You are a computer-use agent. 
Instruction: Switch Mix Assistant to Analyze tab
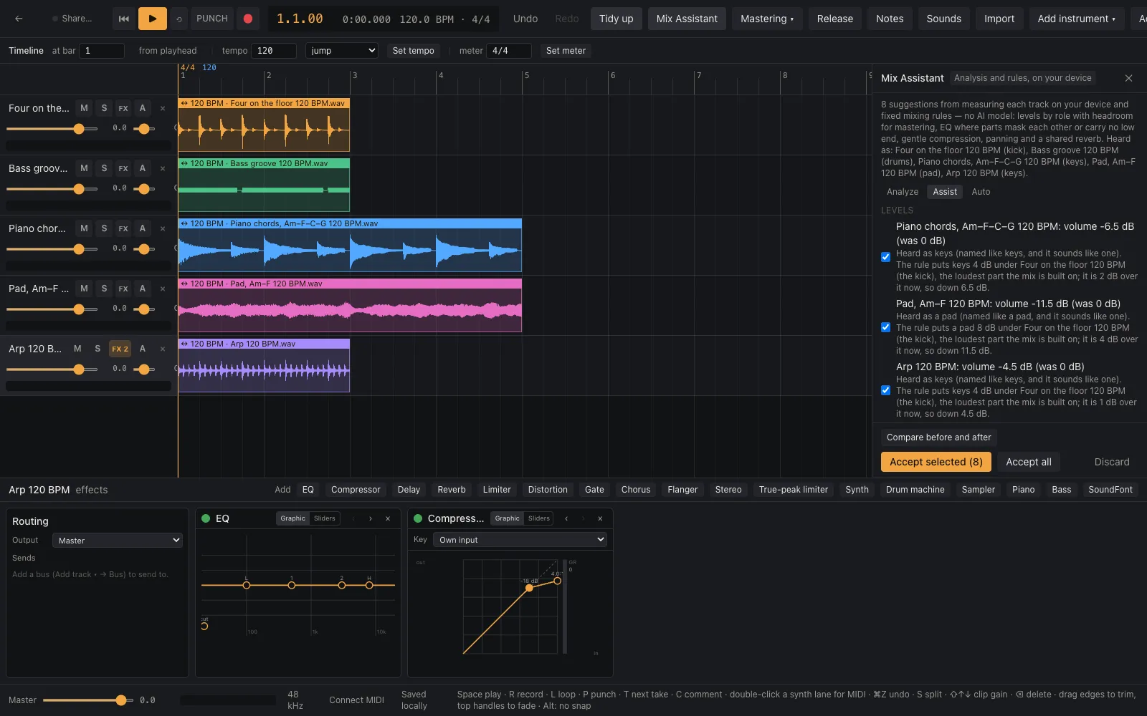coord(903,192)
